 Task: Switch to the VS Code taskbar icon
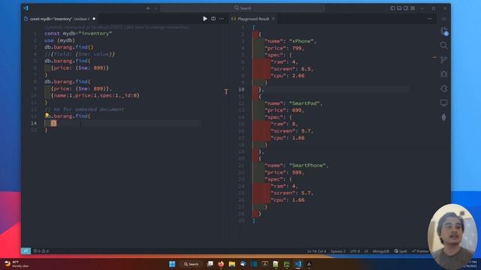click(x=298, y=264)
